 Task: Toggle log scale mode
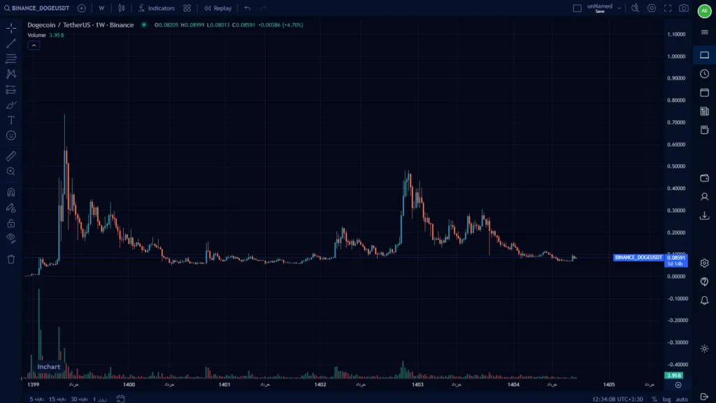tap(666, 399)
